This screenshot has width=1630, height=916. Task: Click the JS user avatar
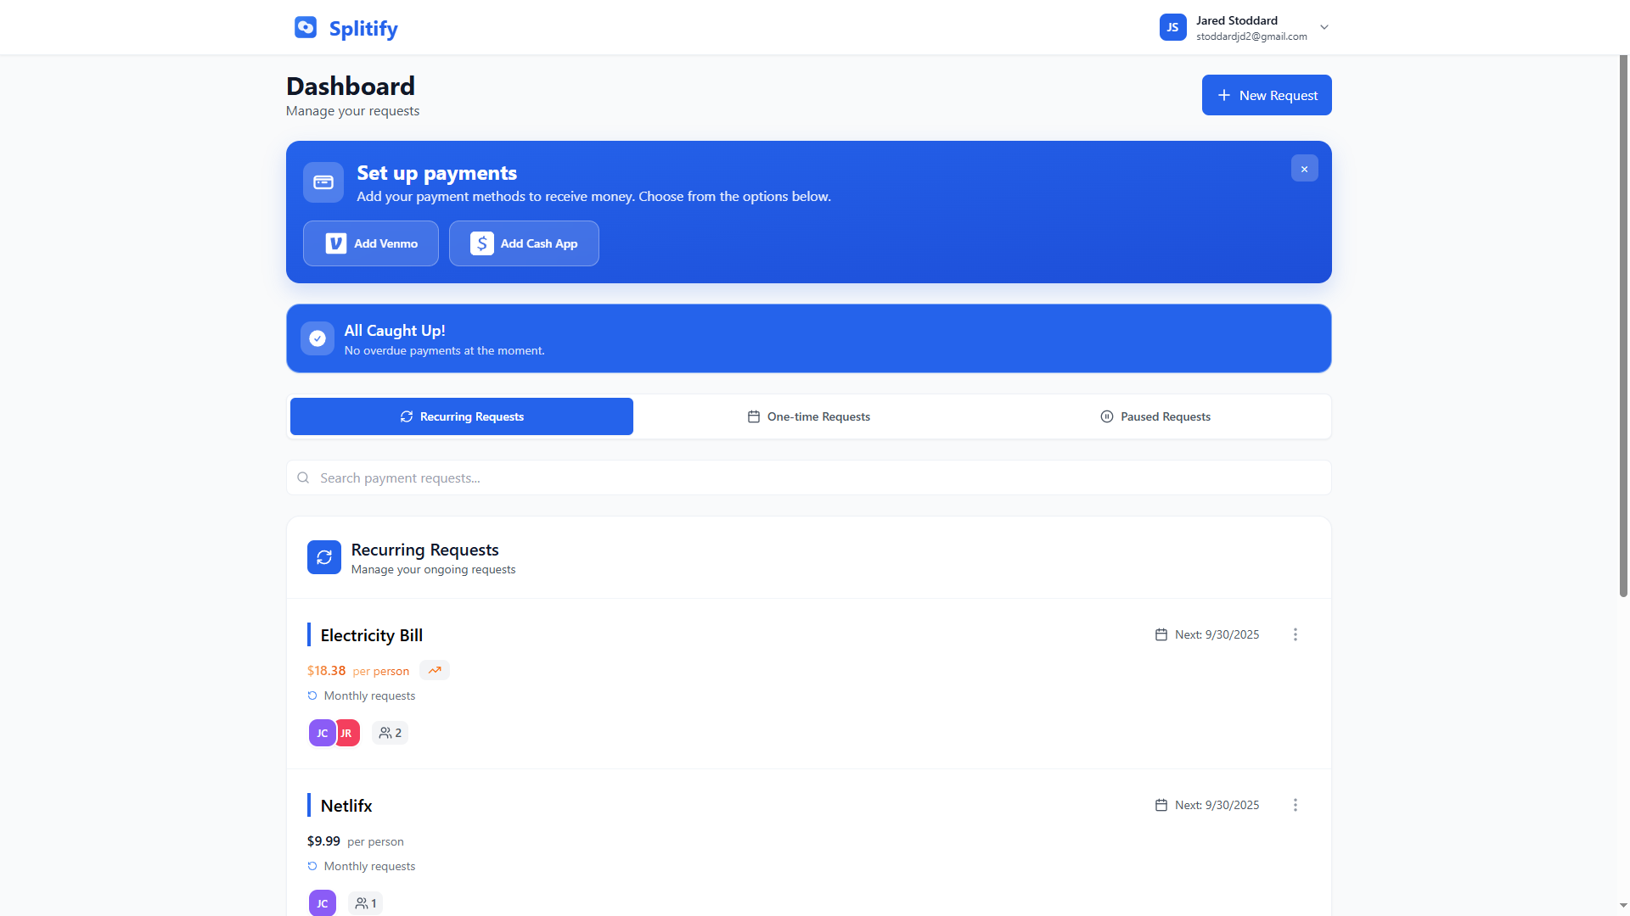coord(1172,27)
